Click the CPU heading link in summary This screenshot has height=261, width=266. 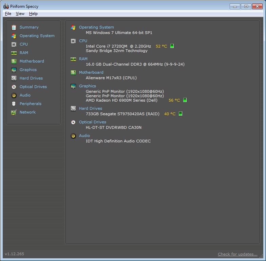point(83,41)
